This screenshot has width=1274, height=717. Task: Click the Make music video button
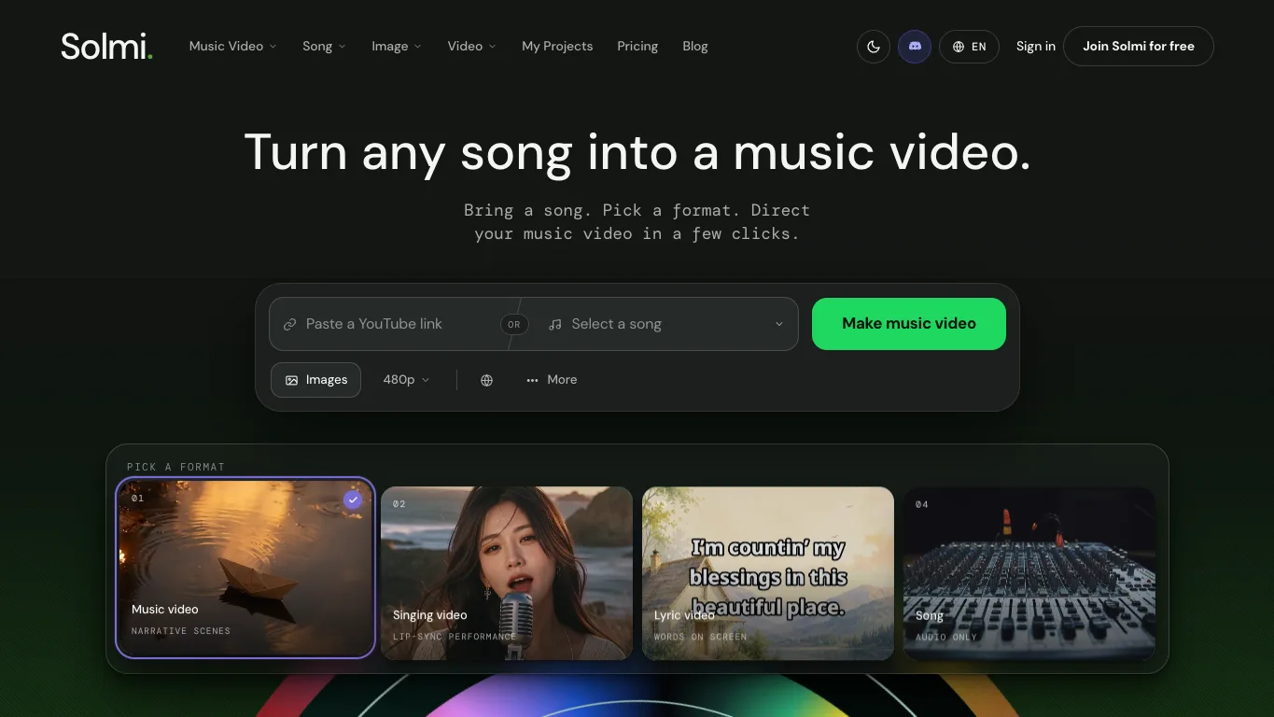click(909, 324)
